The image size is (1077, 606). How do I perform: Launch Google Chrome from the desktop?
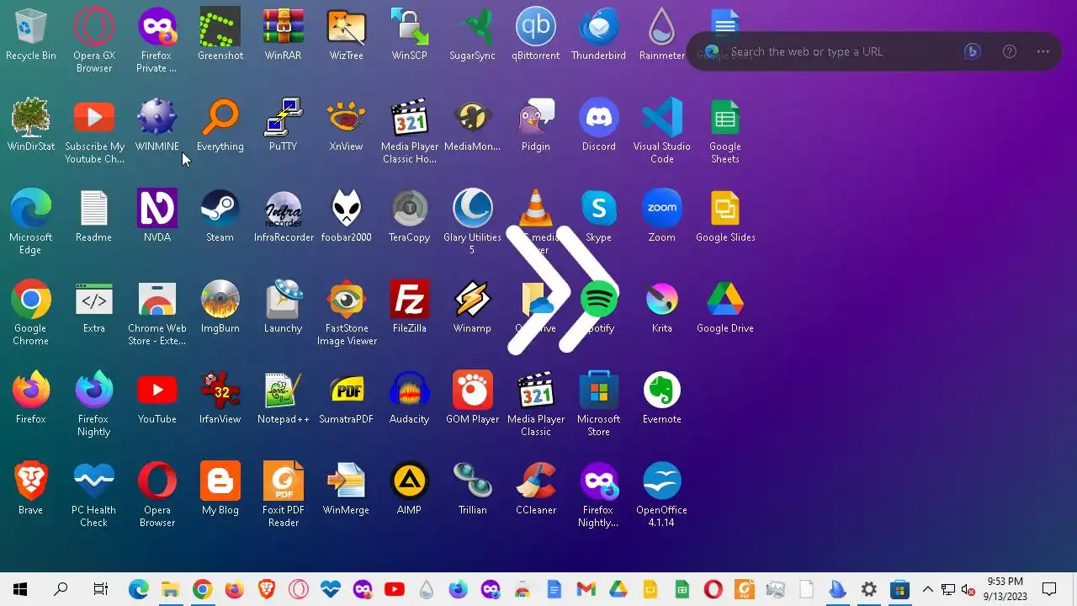[31, 313]
